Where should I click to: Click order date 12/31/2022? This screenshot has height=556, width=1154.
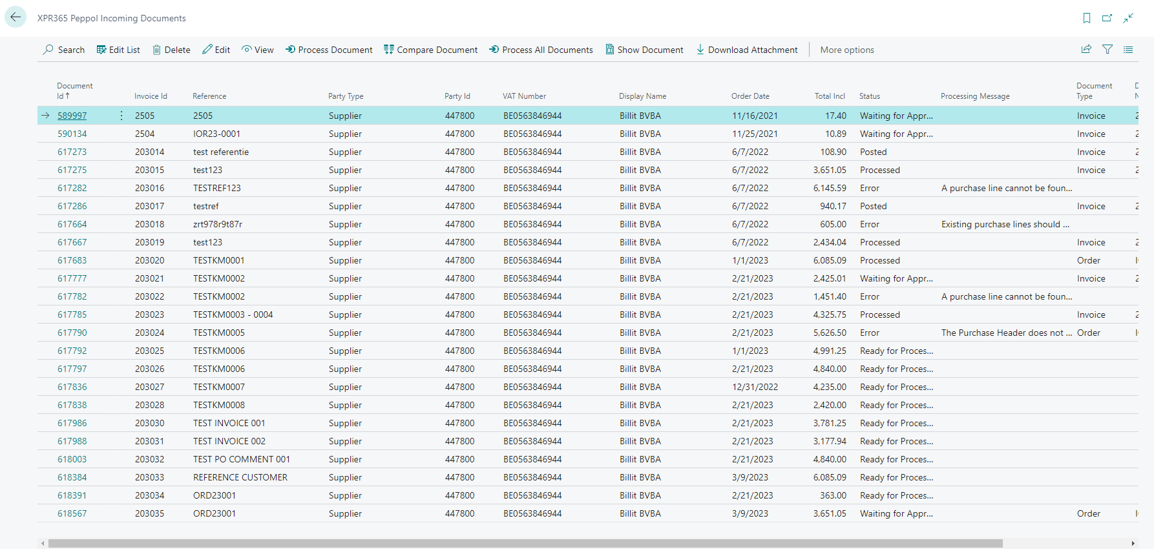coord(755,387)
